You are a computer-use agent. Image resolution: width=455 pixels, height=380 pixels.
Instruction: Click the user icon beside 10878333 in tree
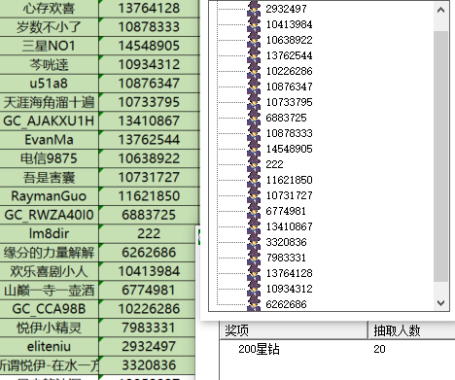pos(254,133)
